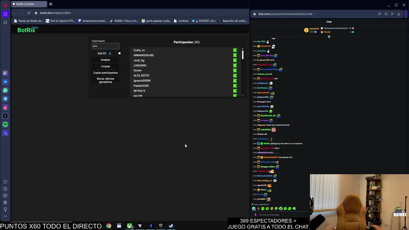Open the gorila aplastar ciuda bookmark
The width and height of the screenshot is (409, 230).
[156, 21]
